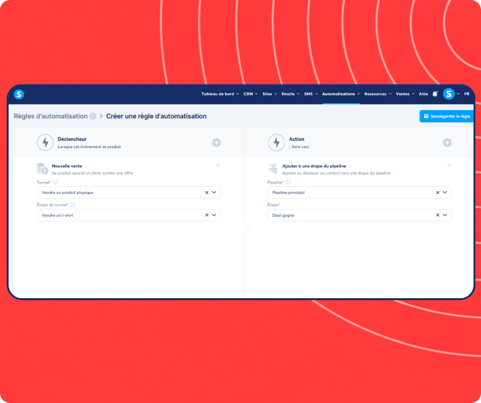The width and height of the screenshot is (481, 403).
Task: Click the Aide link
Action: coord(423,94)
